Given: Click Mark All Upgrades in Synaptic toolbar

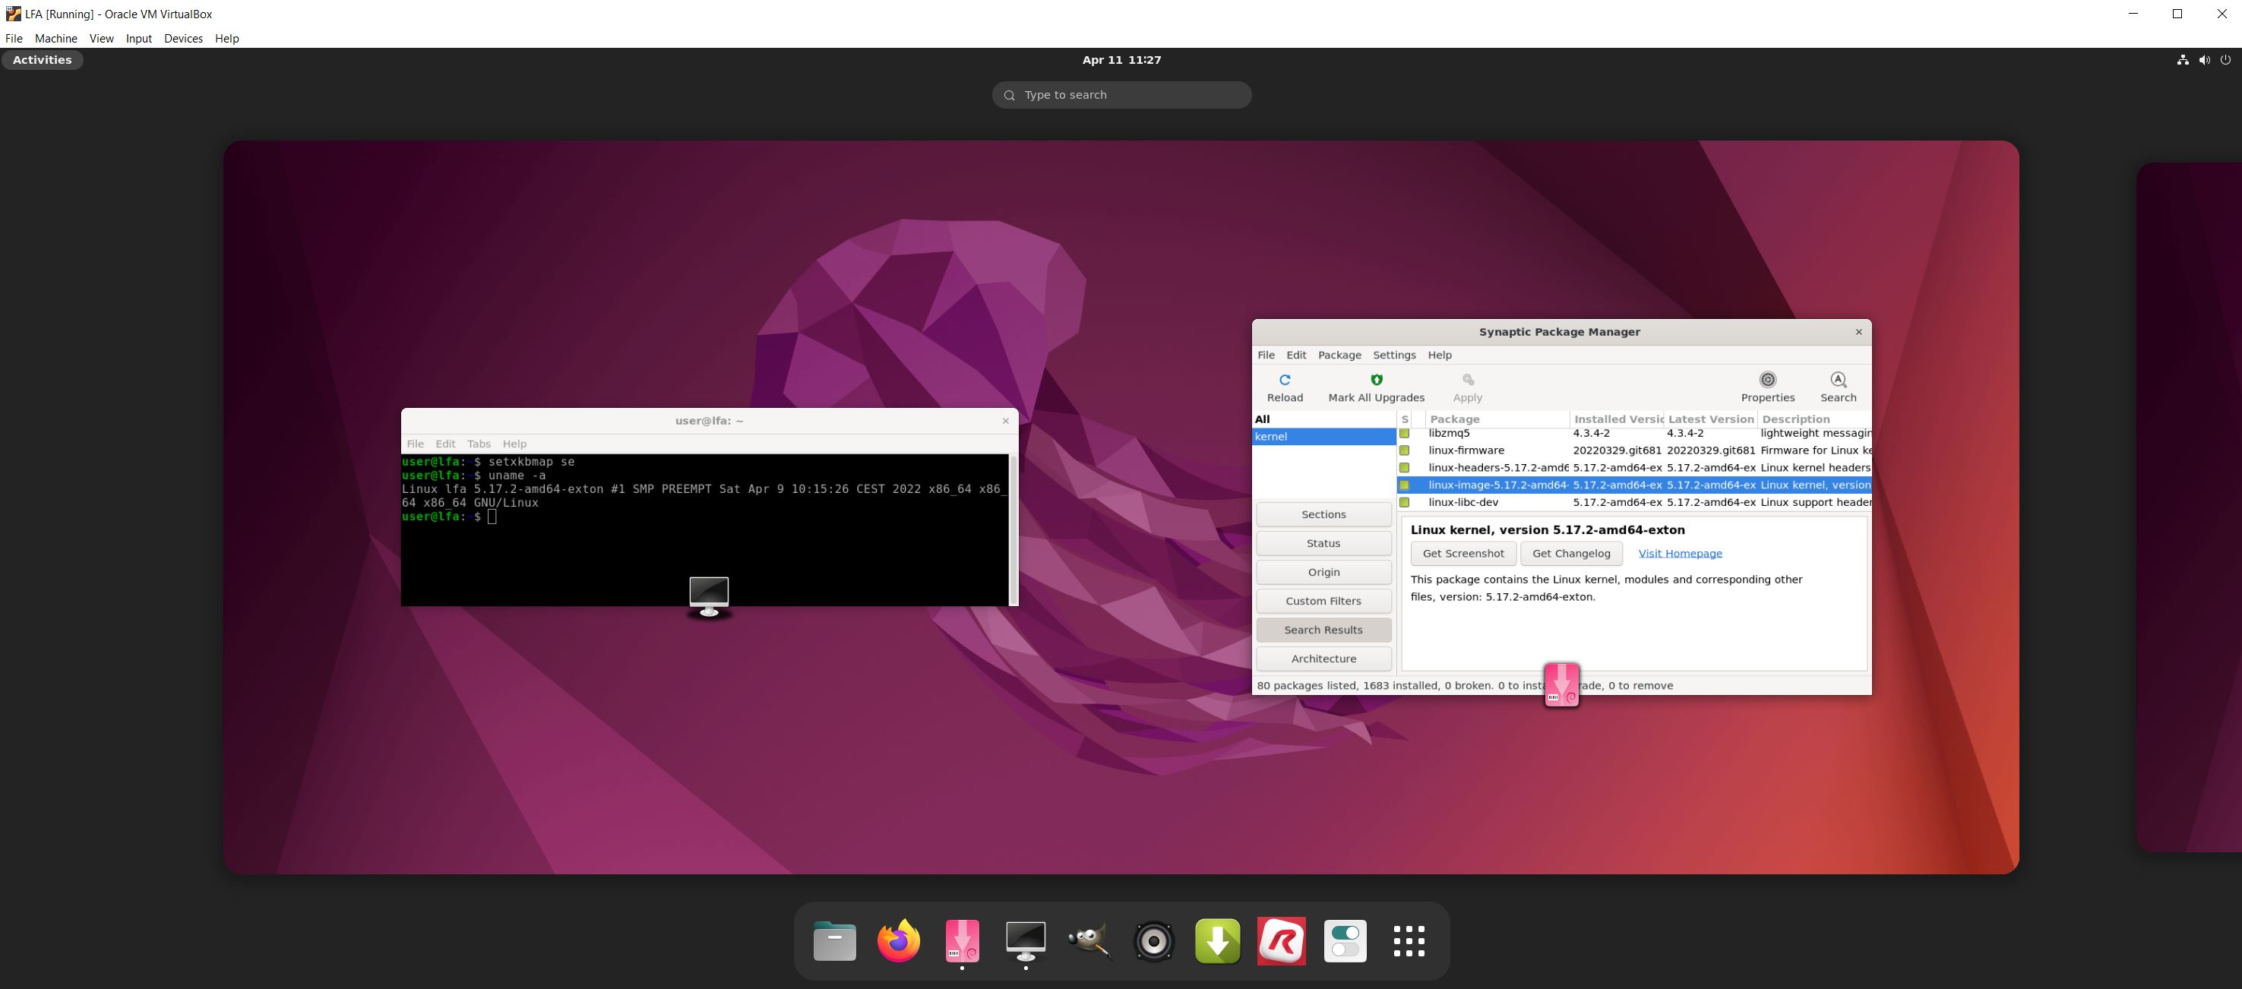Looking at the screenshot, I should [x=1376, y=387].
